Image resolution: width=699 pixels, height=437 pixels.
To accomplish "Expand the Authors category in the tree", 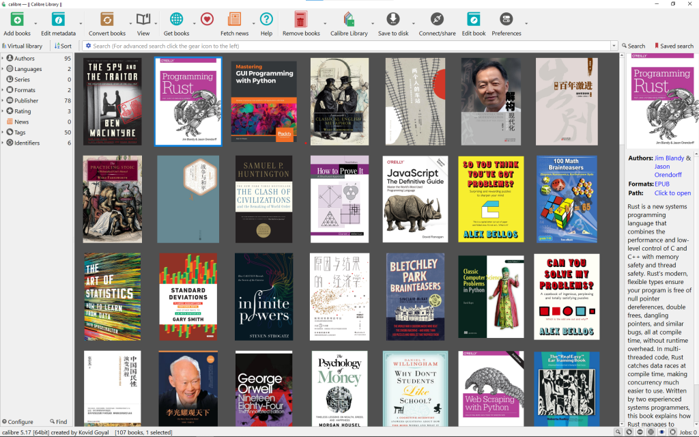I will click(3, 59).
